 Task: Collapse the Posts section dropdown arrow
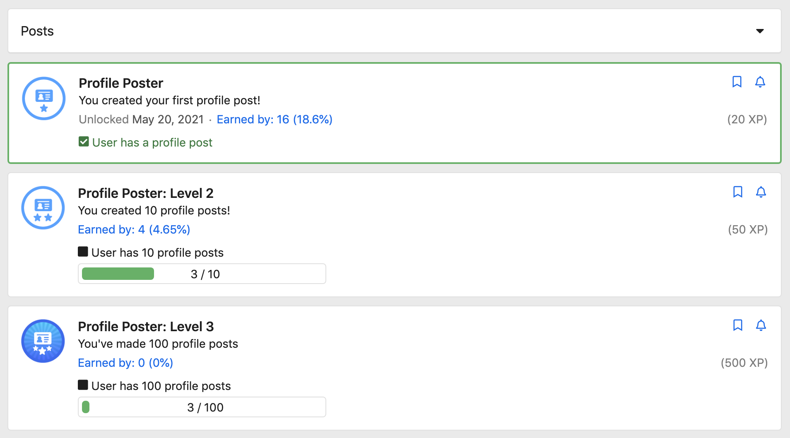760,31
